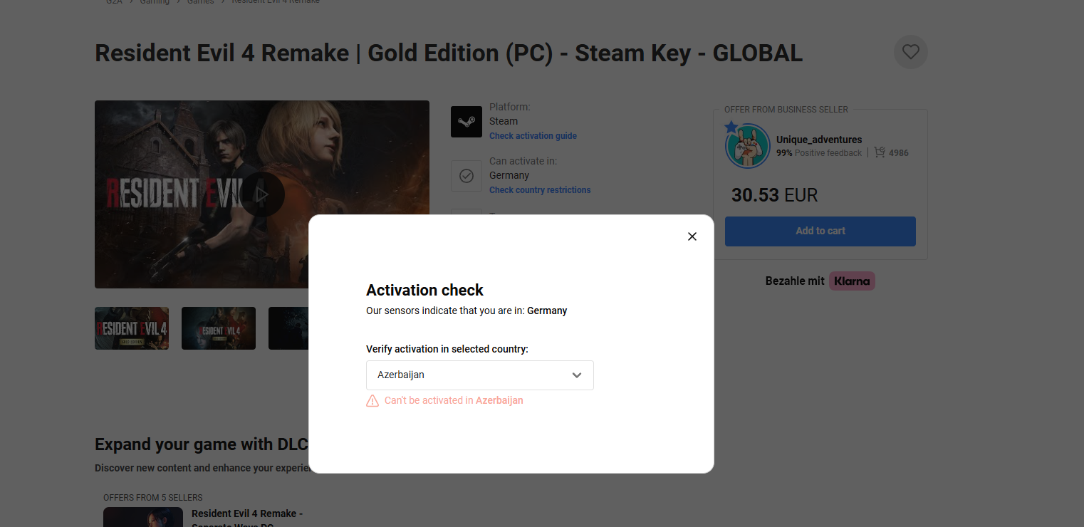Click the activation checkmark circle icon
The height and width of the screenshot is (527, 1084).
tap(467, 176)
